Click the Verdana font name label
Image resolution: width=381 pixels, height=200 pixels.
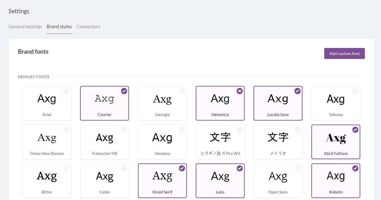163,153
